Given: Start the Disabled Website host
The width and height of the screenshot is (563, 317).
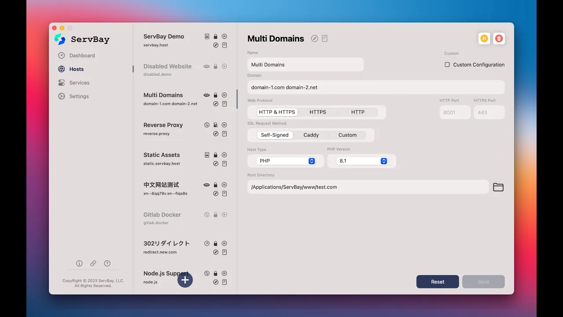Looking at the screenshot, I should coord(224,66).
